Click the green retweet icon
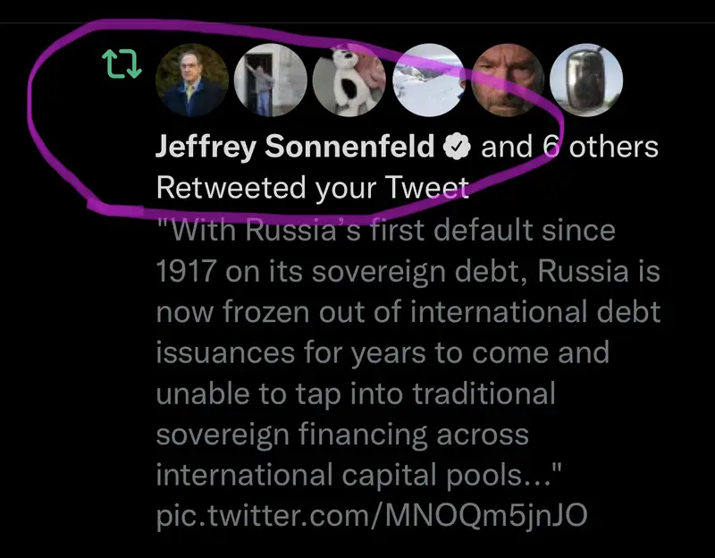This screenshot has height=558, width=715. (122, 65)
